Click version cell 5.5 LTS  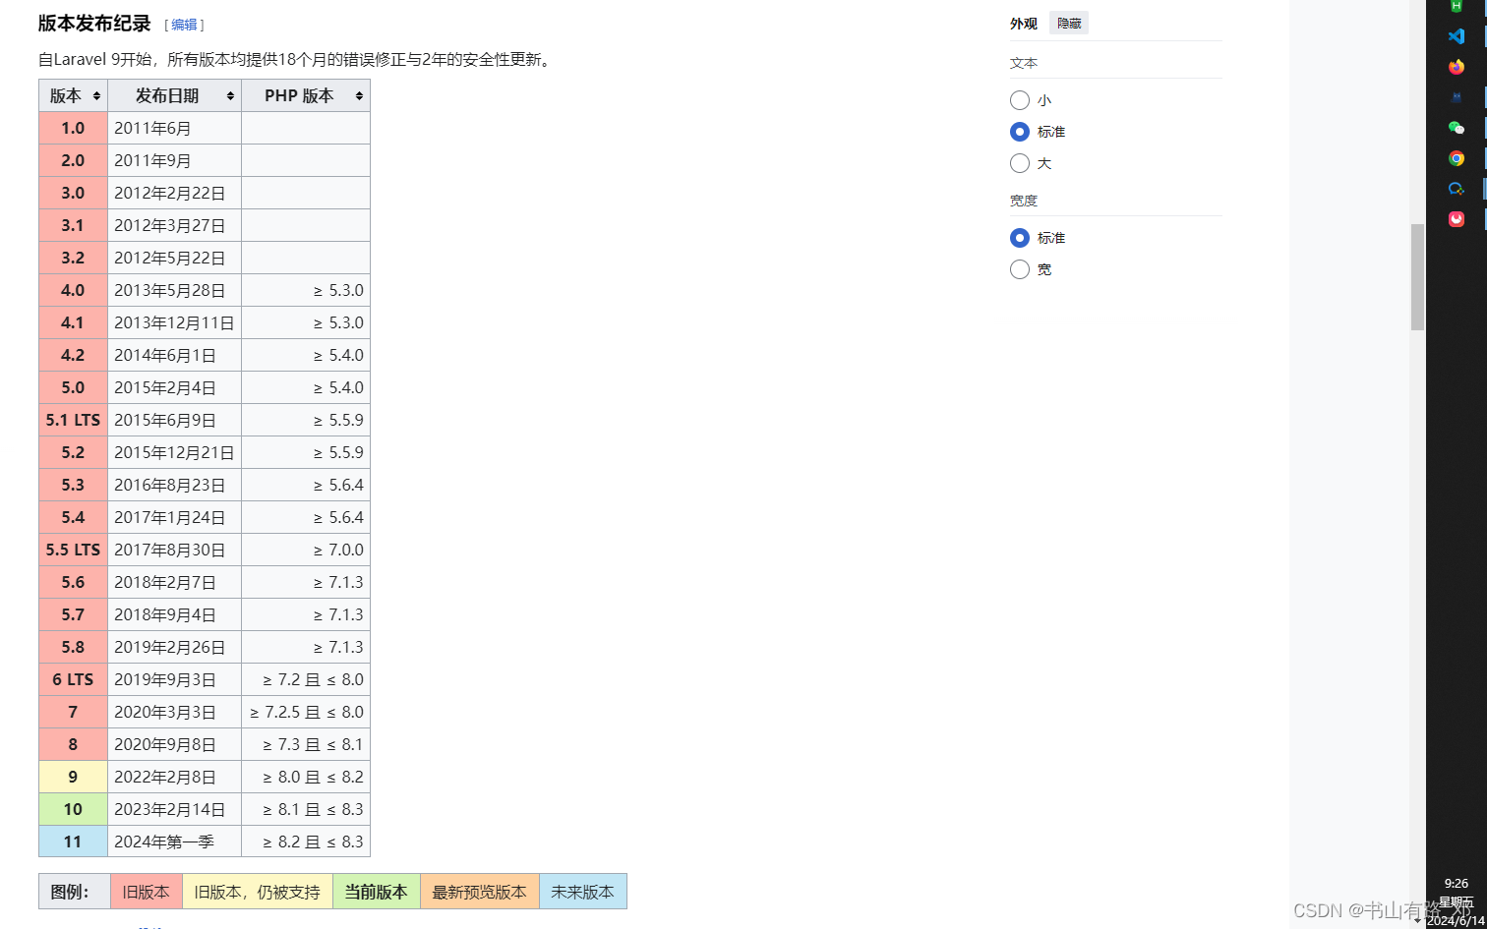click(74, 550)
